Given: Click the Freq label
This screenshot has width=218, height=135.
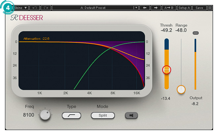Looking at the screenshot, I should point(29,106).
